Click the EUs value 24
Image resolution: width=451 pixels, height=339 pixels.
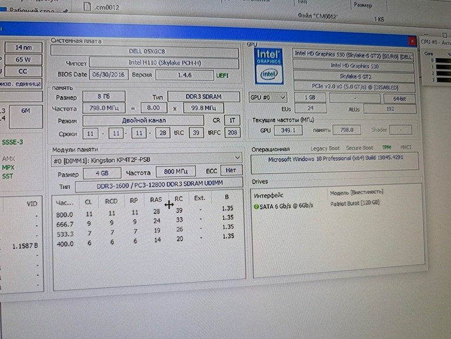[x=310, y=109]
